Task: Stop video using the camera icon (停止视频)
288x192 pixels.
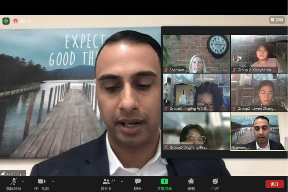Action: point(41,181)
